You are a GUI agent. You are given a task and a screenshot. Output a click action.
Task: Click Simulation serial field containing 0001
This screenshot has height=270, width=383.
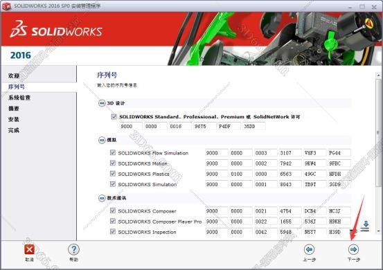(x=266, y=184)
